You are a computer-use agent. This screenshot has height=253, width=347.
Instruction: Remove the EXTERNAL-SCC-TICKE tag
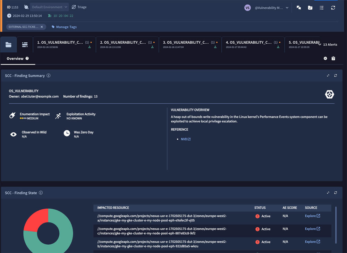(42, 27)
